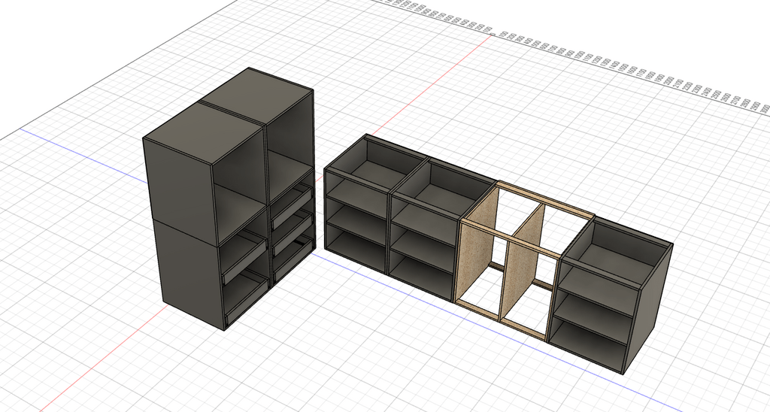Select the rightmost dark shelf cabinet
This screenshot has width=770, height=412.
[x=609, y=297]
